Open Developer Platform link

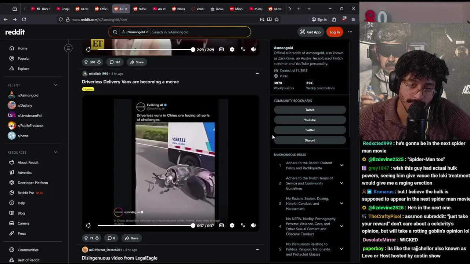tap(33, 183)
